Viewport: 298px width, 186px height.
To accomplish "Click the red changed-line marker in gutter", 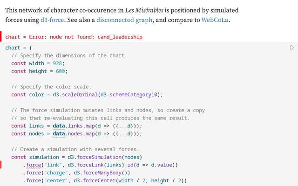I will coord(1,165).
